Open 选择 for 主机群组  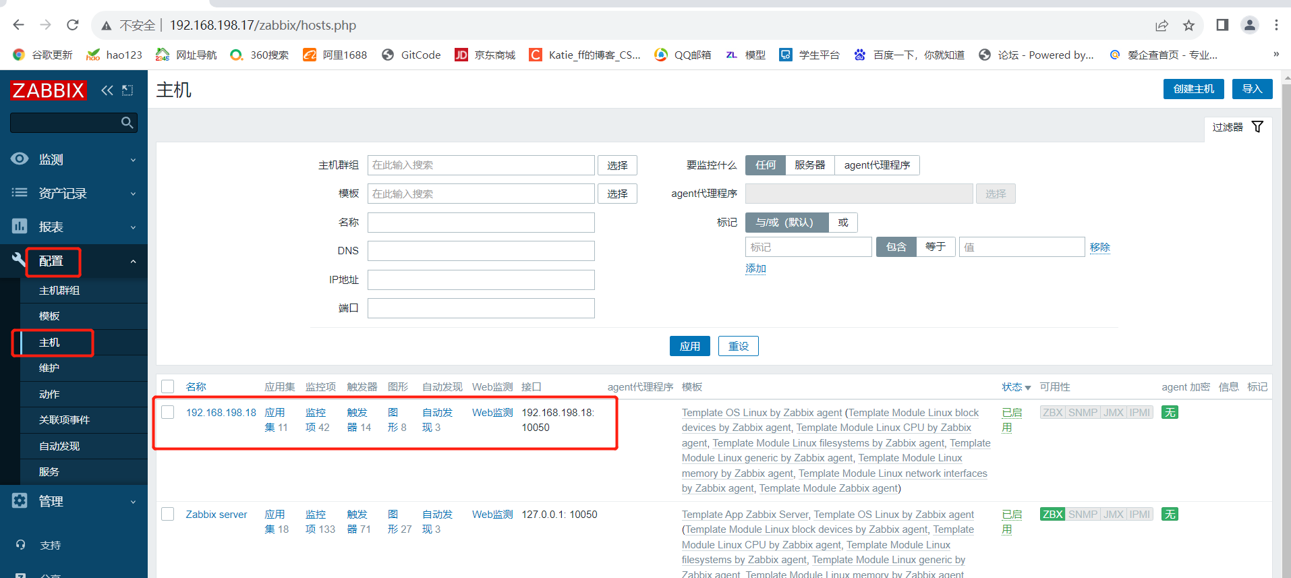617,165
